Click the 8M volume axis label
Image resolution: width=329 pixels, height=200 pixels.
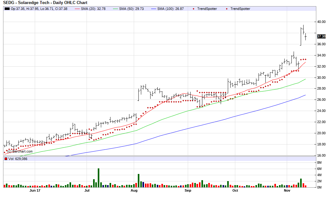tap(319, 163)
